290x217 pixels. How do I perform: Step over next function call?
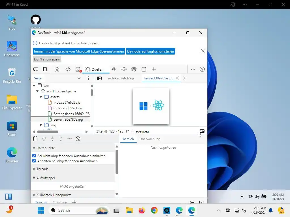click(44, 139)
